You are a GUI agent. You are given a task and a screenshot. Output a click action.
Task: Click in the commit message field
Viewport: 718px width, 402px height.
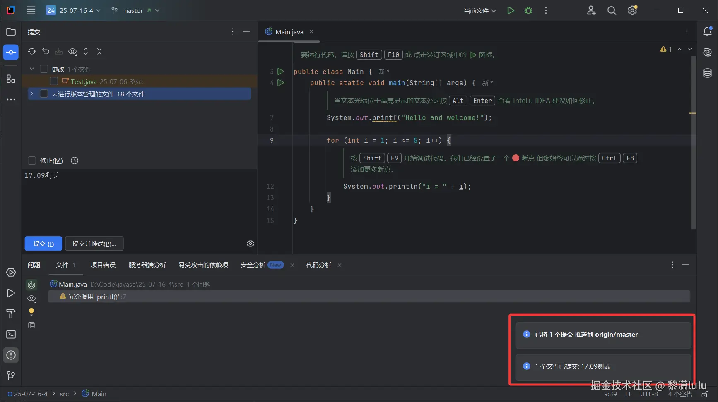click(140, 201)
